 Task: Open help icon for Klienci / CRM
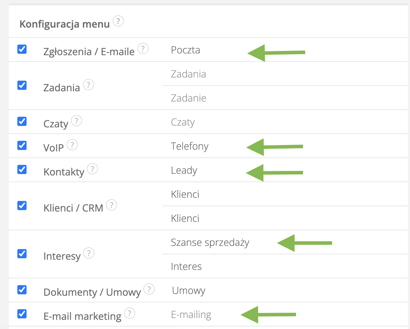(112, 205)
